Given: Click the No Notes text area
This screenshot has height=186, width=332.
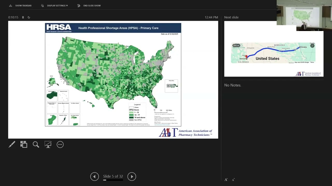Looking at the screenshot, I should [233, 85].
